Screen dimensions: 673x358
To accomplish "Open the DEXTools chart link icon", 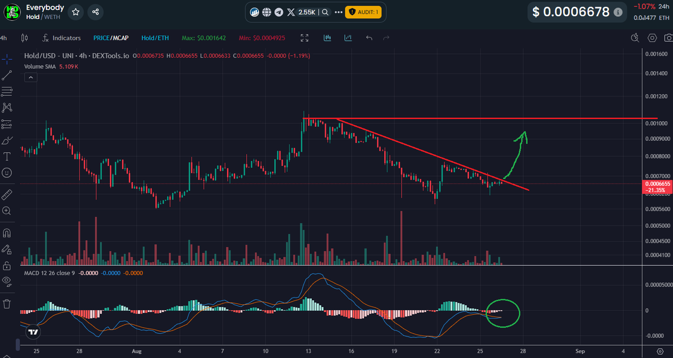I will 255,12.
